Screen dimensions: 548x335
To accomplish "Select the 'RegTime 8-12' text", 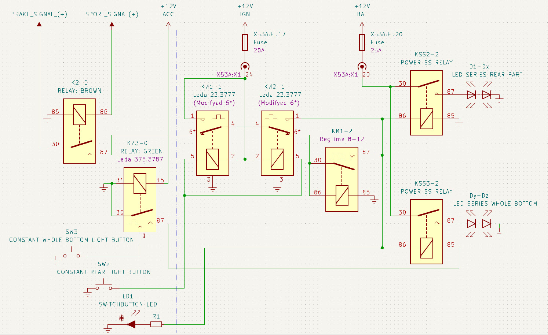I will coord(342,139).
